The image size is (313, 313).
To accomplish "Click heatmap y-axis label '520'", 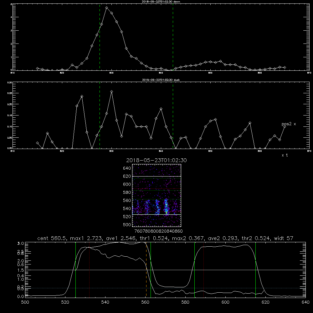I will 127,217.
